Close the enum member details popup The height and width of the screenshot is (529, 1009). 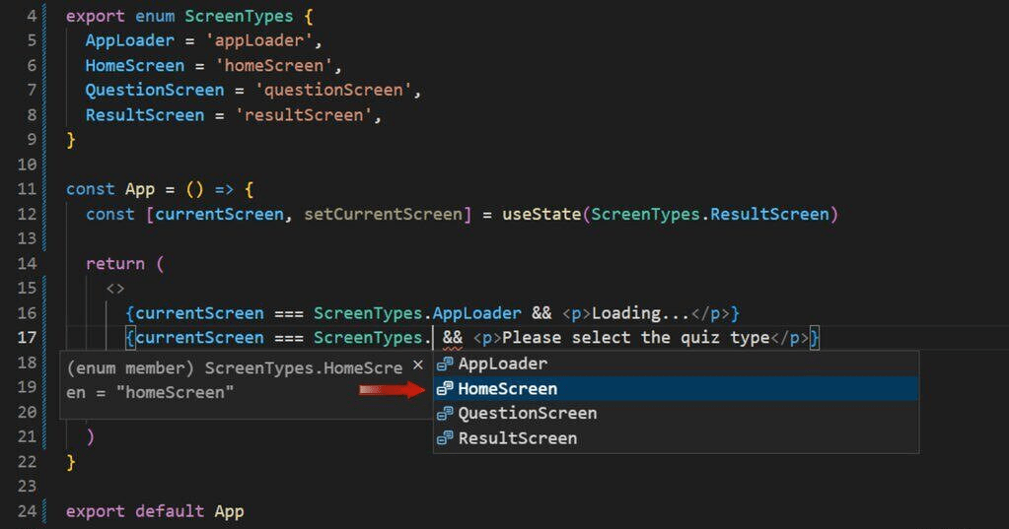pos(417,365)
